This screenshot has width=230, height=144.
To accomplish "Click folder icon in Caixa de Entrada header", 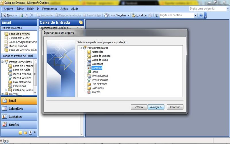I will pos(81,22).
